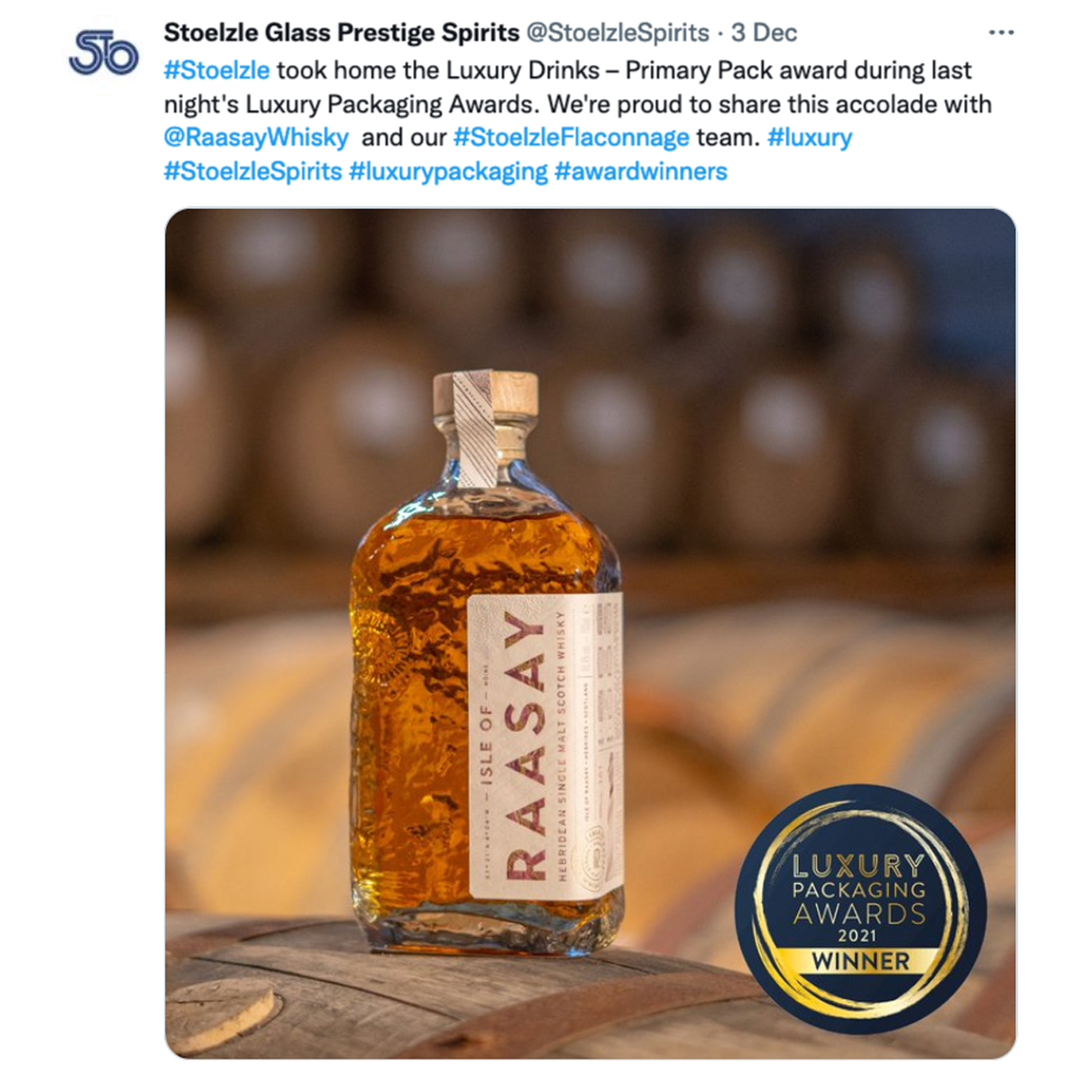Click the Luxury Packaging Awards 2021 badge
1082x1082 pixels.
(861, 908)
